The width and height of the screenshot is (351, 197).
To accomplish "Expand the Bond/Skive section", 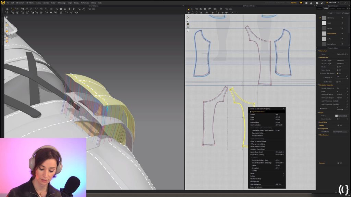I will coord(318,122).
